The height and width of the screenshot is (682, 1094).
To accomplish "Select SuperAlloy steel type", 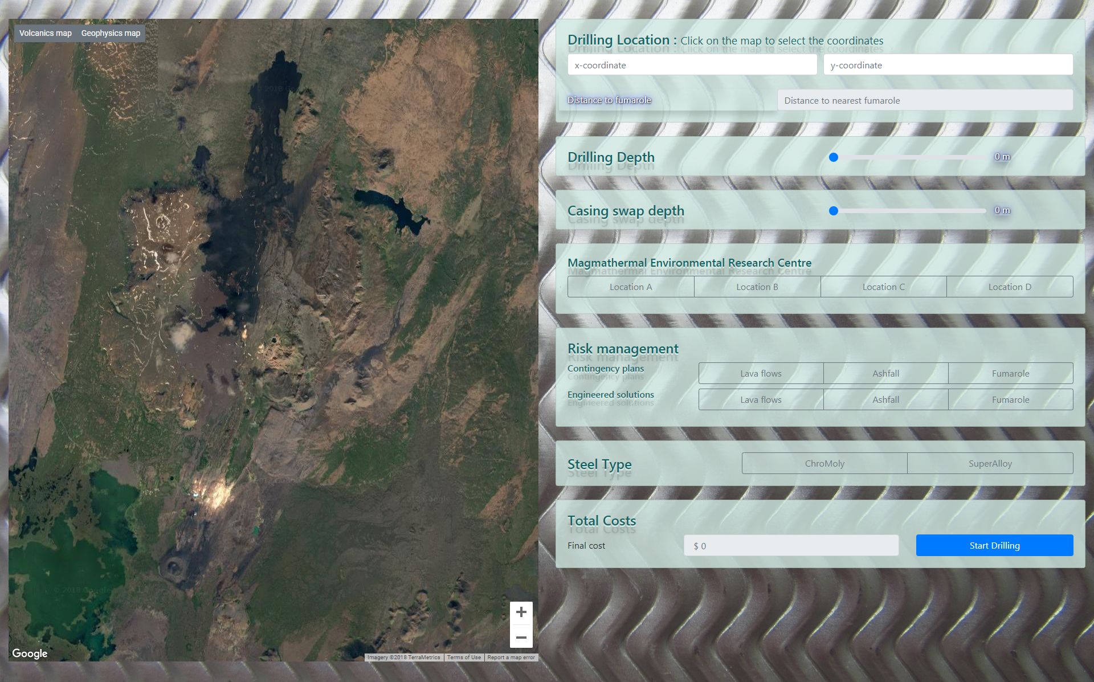I will click(990, 463).
